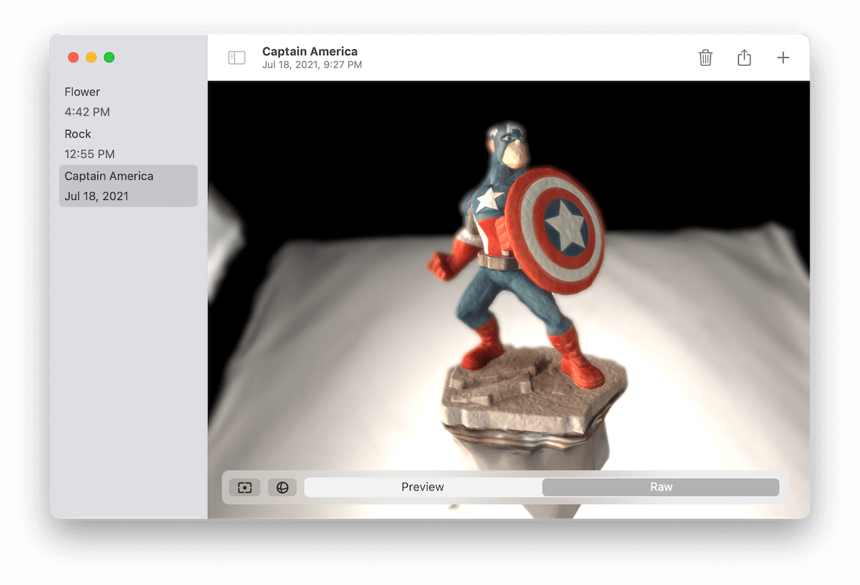Maximize the window with green button
The width and height of the screenshot is (860, 585).
pos(109,57)
